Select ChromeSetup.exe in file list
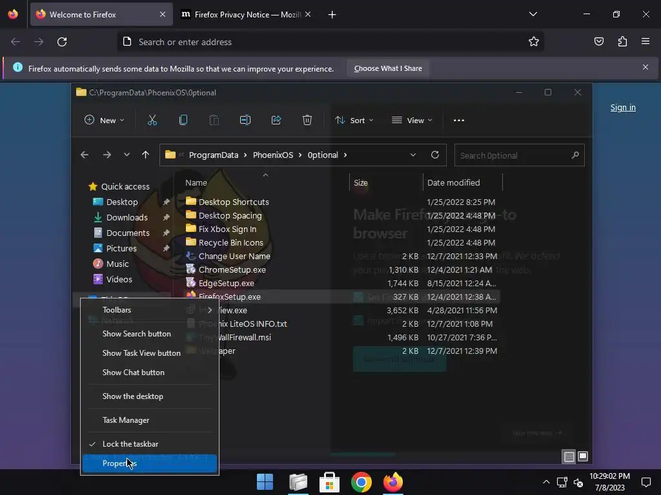Viewport: 661px width, 495px height. coord(232,270)
